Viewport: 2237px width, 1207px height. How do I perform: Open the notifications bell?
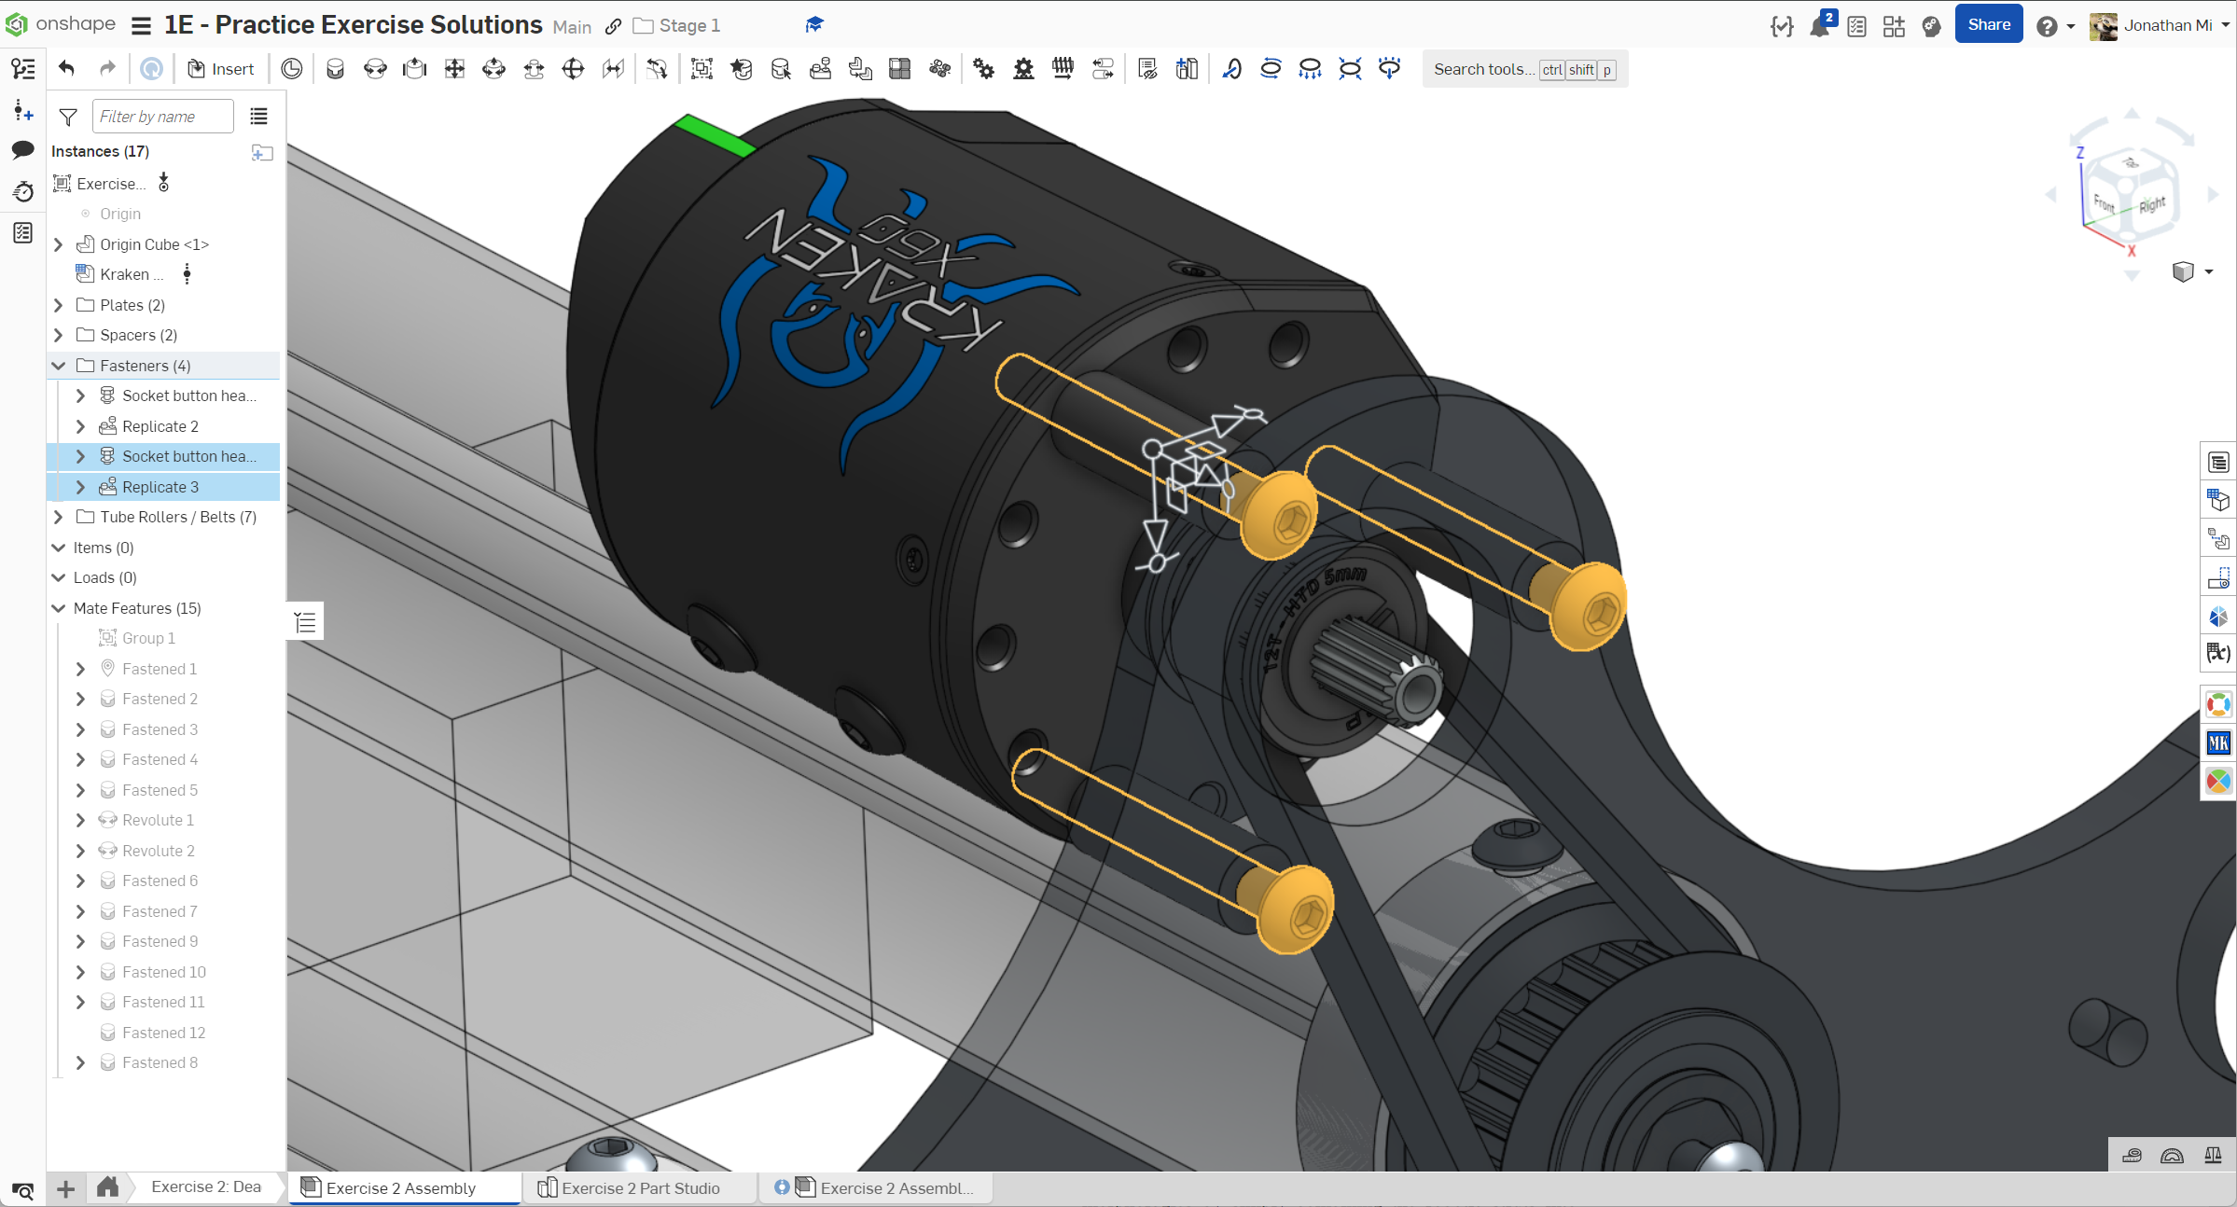click(1819, 26)
